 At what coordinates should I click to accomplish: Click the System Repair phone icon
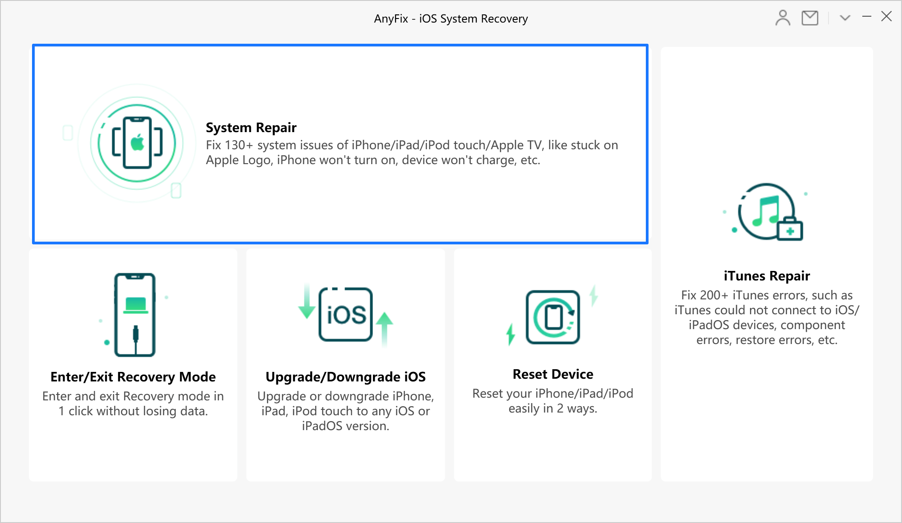click(137, 143)
